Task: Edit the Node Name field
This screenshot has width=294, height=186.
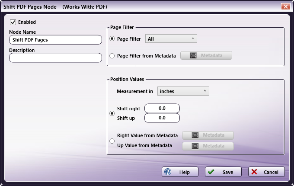Action: coord(55,40)
